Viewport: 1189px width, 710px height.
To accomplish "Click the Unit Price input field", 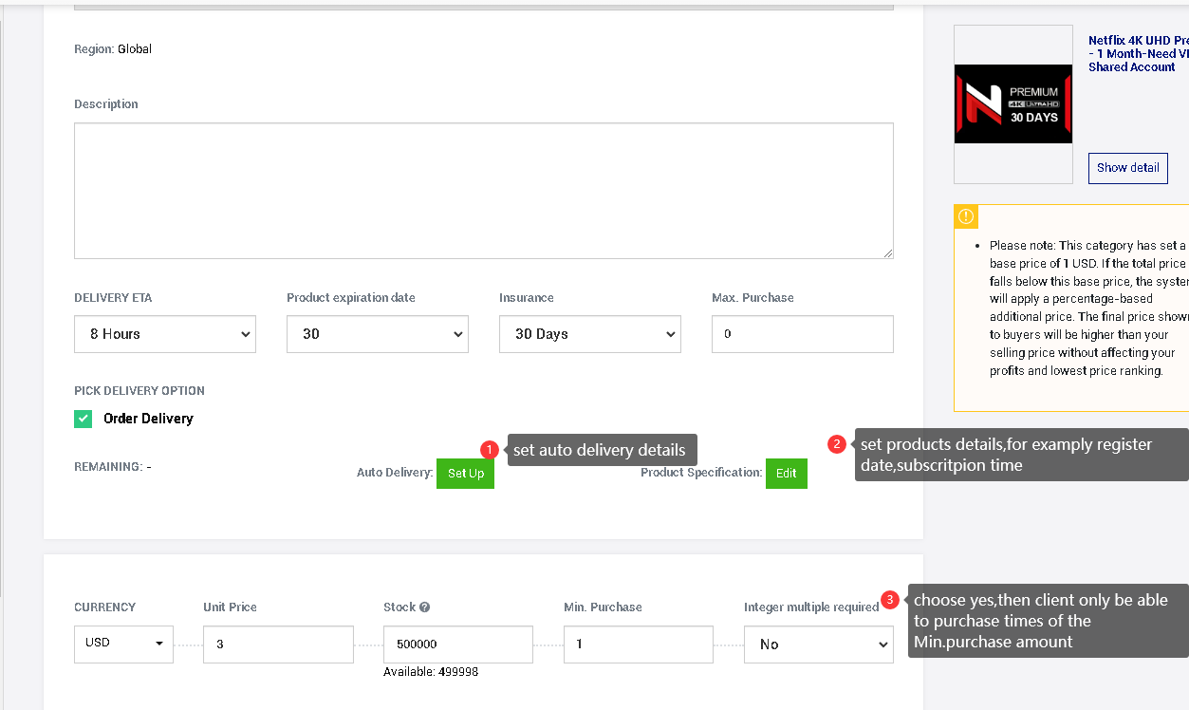I will (x=278, y=645).
